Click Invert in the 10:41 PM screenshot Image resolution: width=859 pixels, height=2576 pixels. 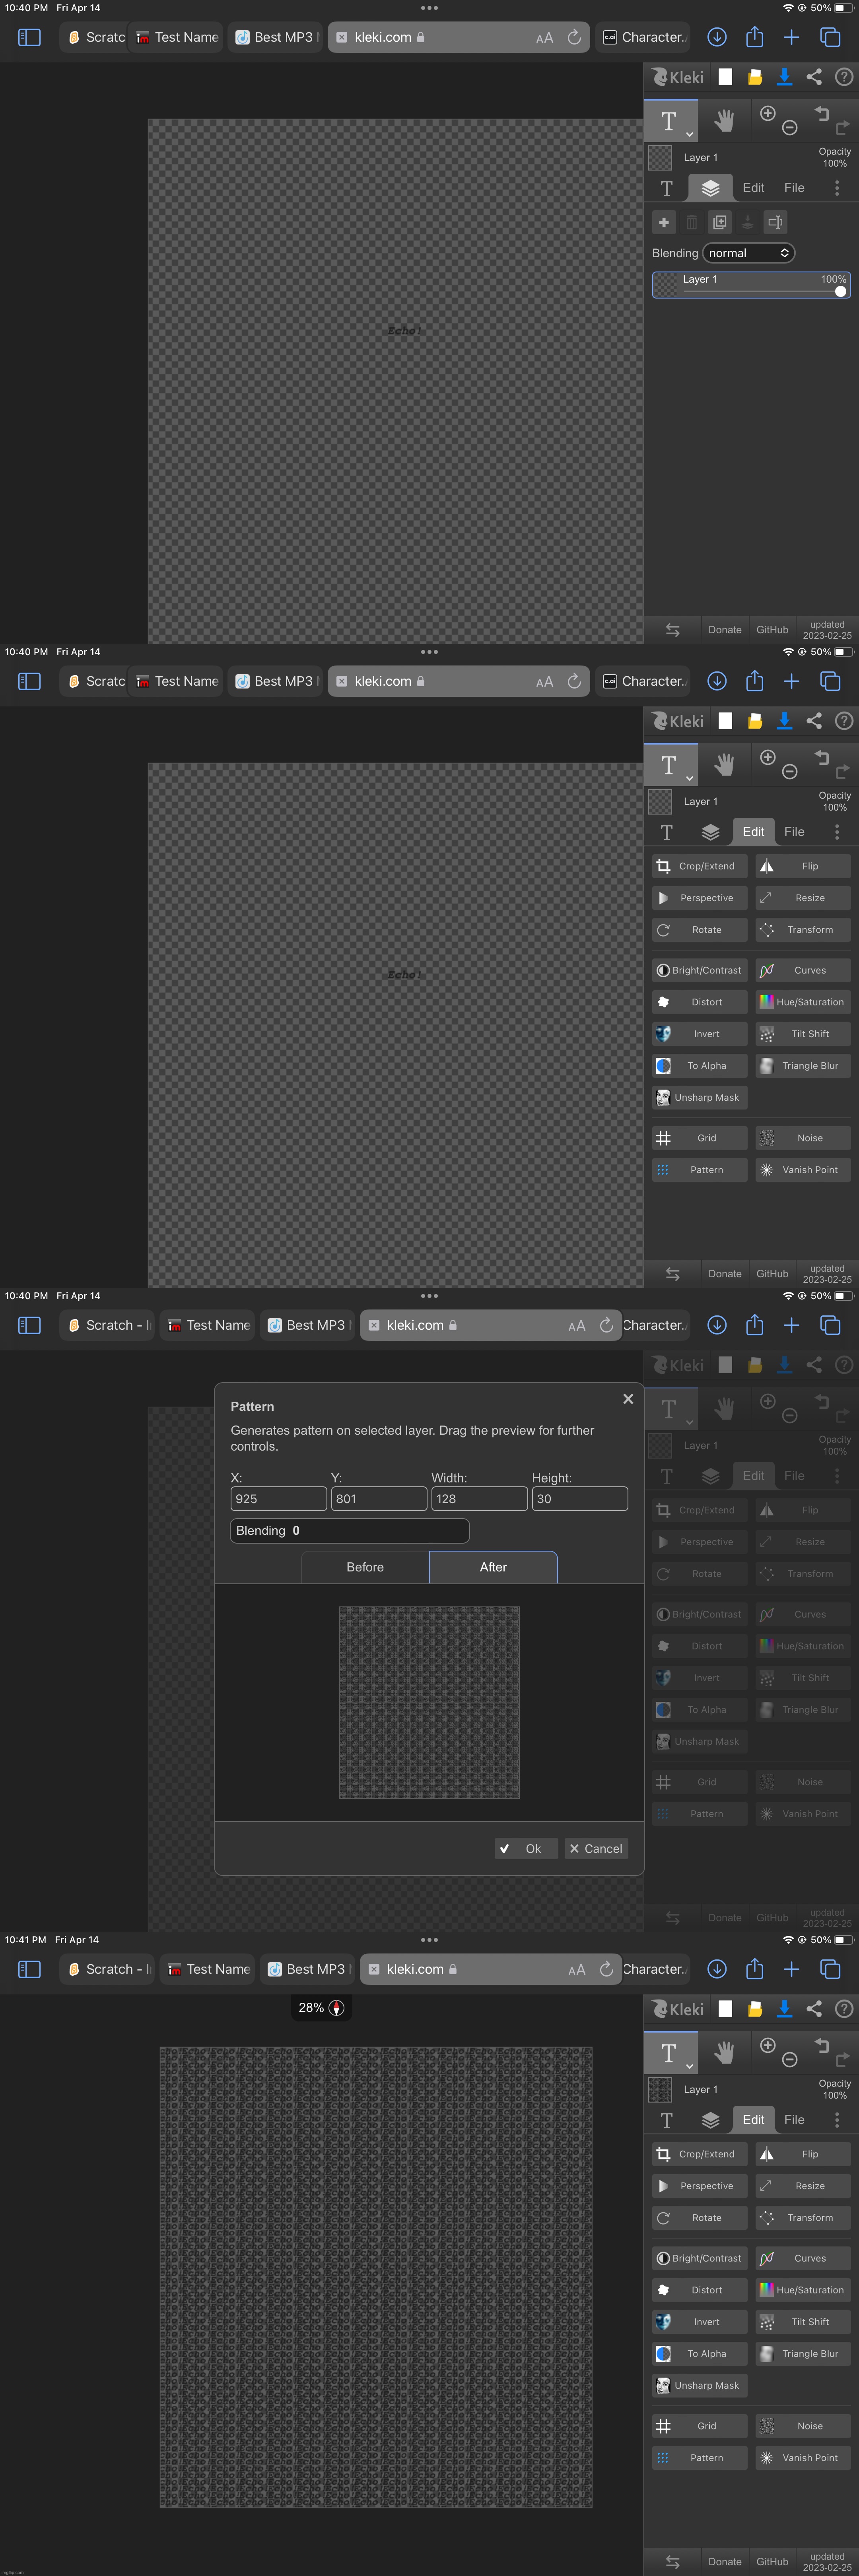[x=699, y=2322]
